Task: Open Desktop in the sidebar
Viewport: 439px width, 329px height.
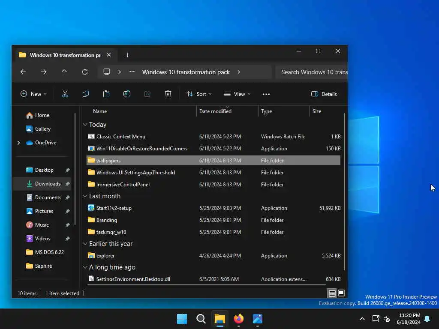Action: [44, 170]
